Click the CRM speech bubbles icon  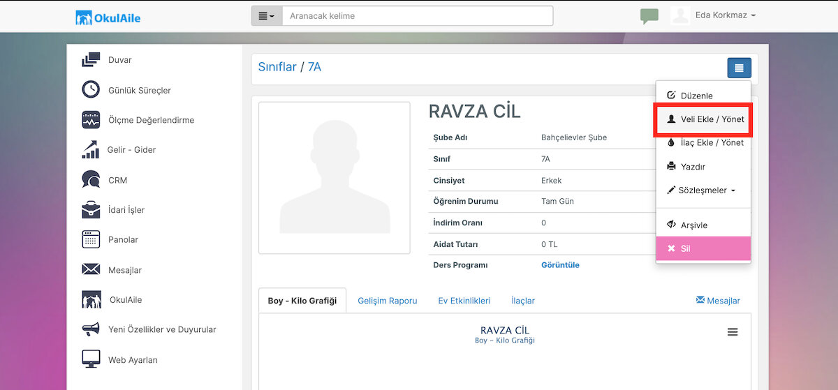[91, 179]
